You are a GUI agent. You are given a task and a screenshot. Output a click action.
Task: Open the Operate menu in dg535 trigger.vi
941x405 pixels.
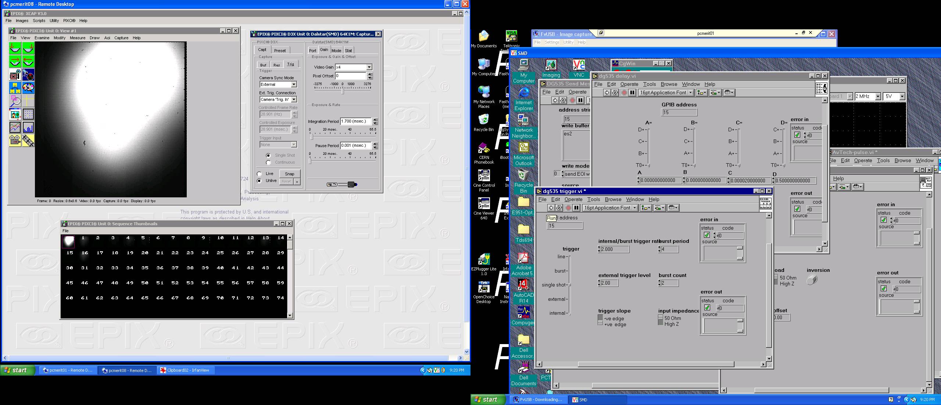(x=573, y=200)
